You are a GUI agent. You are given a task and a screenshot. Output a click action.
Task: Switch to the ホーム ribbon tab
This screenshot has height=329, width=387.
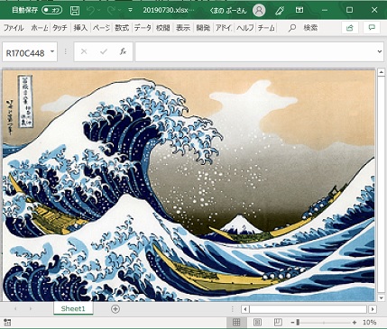40,28
